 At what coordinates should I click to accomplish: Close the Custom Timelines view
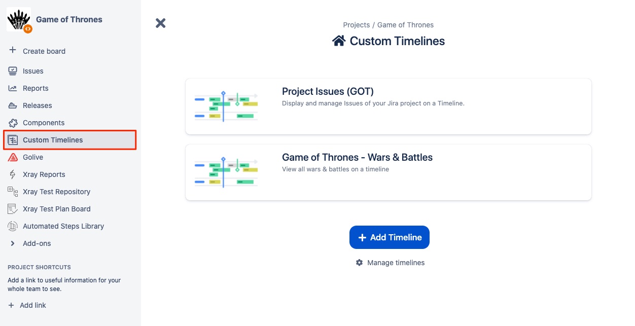click(x=161, y=23)
